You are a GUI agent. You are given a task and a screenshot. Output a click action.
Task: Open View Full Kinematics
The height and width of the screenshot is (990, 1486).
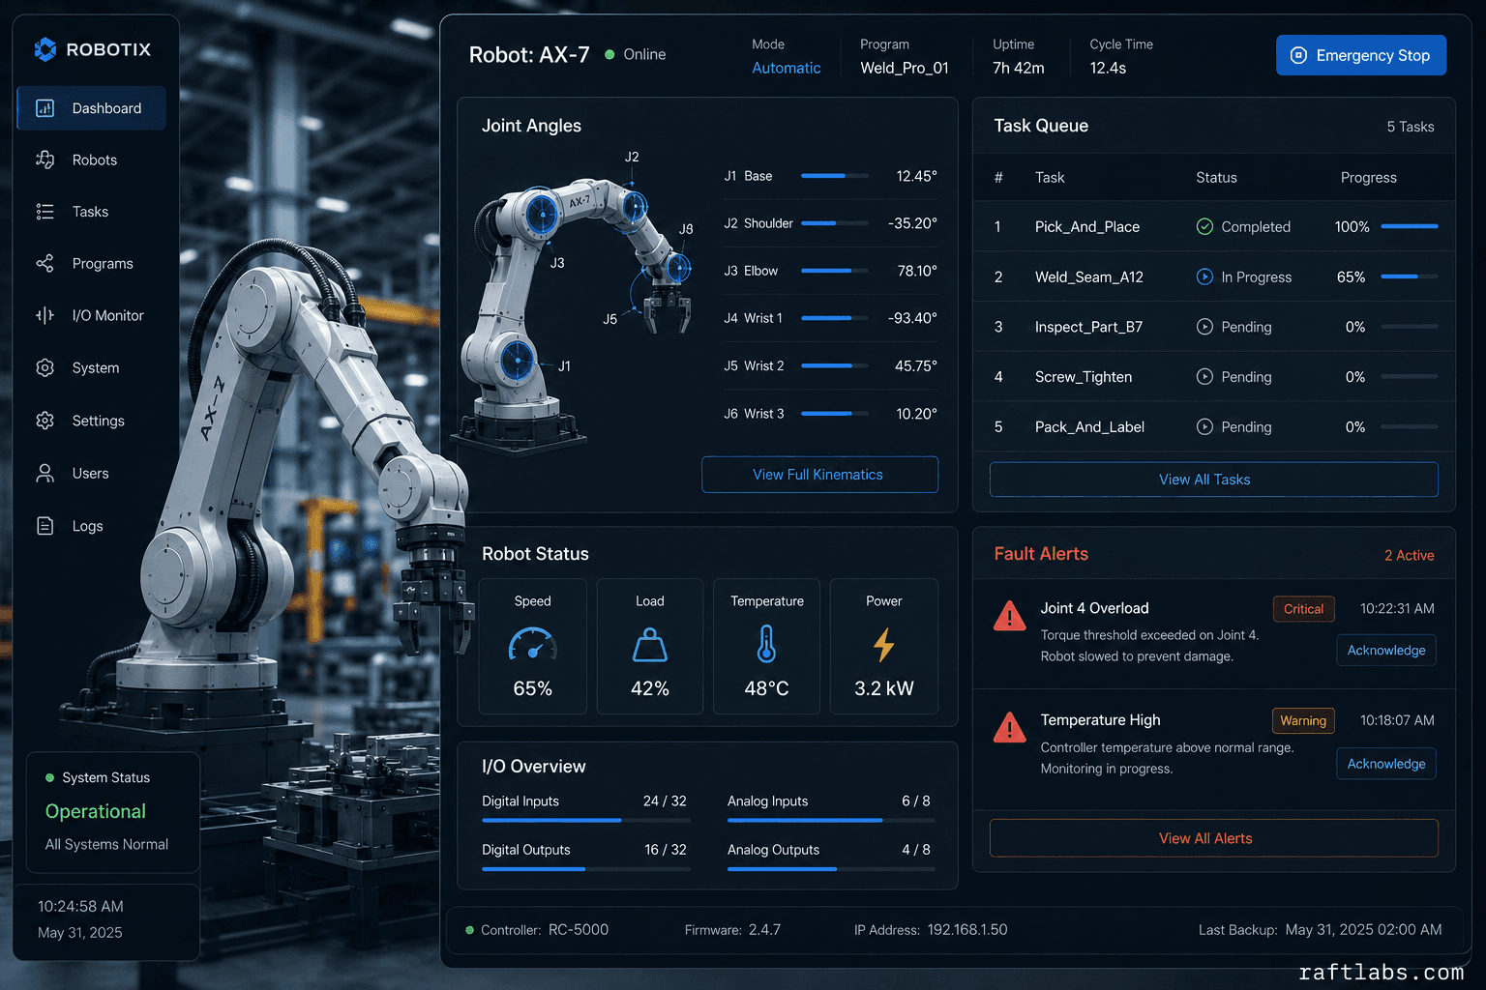pyautogui.click(x=819, y=475)
